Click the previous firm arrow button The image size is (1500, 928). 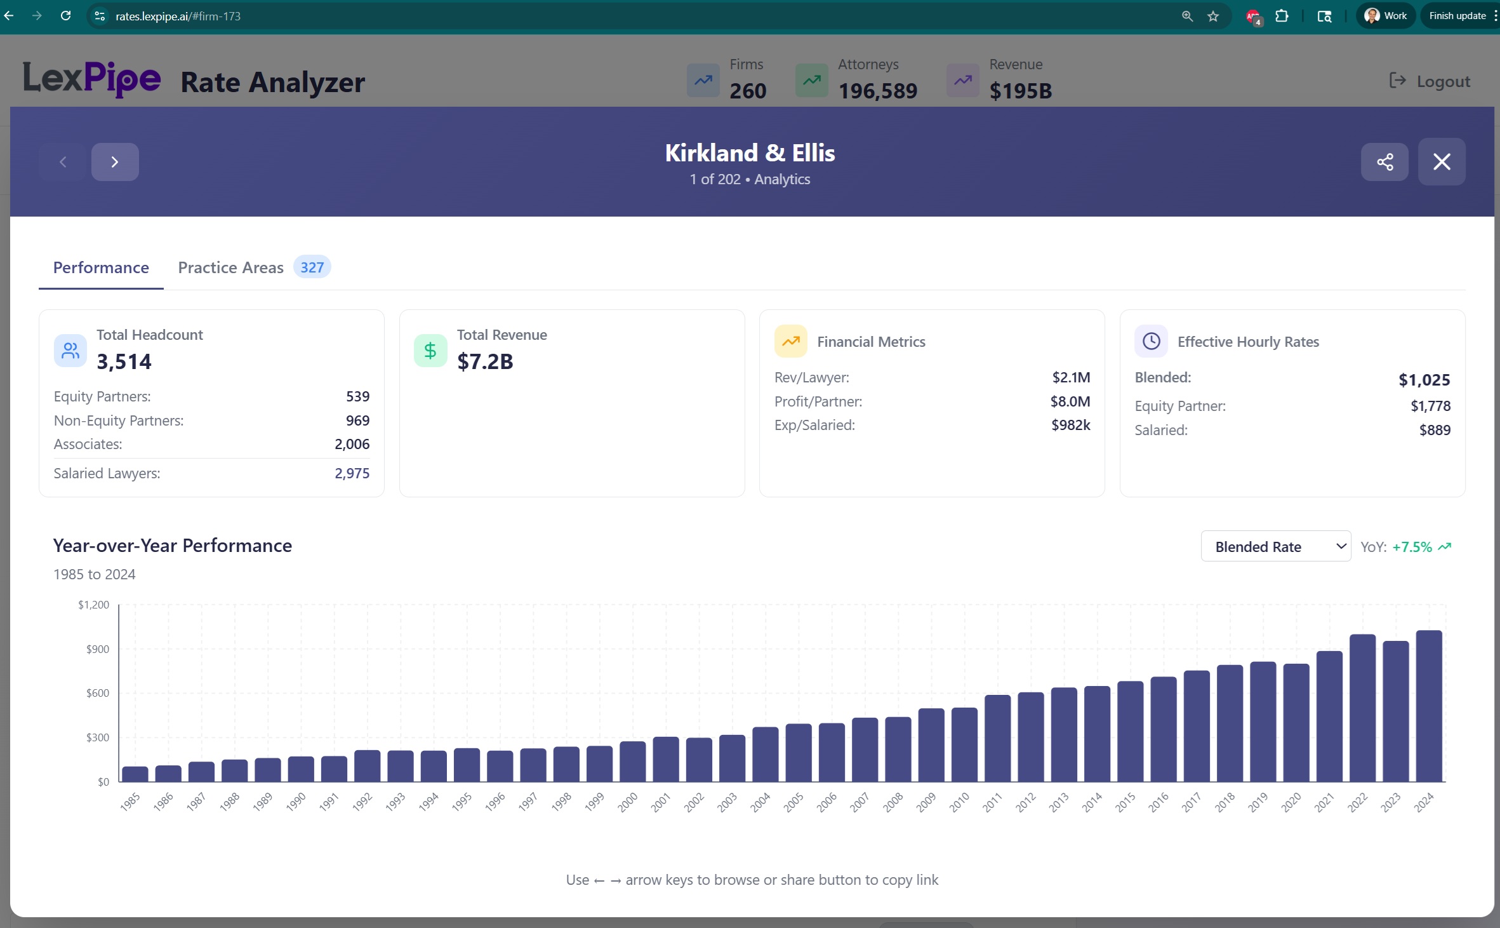pos(63,162)
